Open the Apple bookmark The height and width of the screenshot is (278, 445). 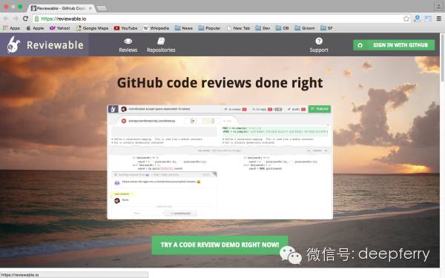[35, 28]
